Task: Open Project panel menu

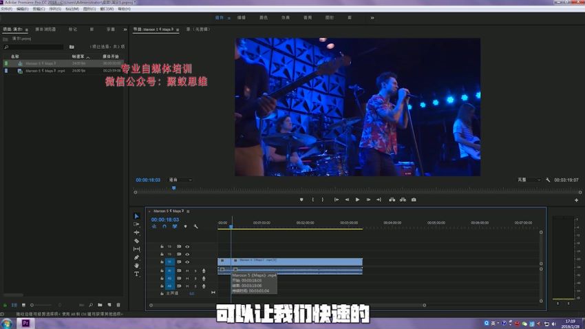Action: [27, 30]
